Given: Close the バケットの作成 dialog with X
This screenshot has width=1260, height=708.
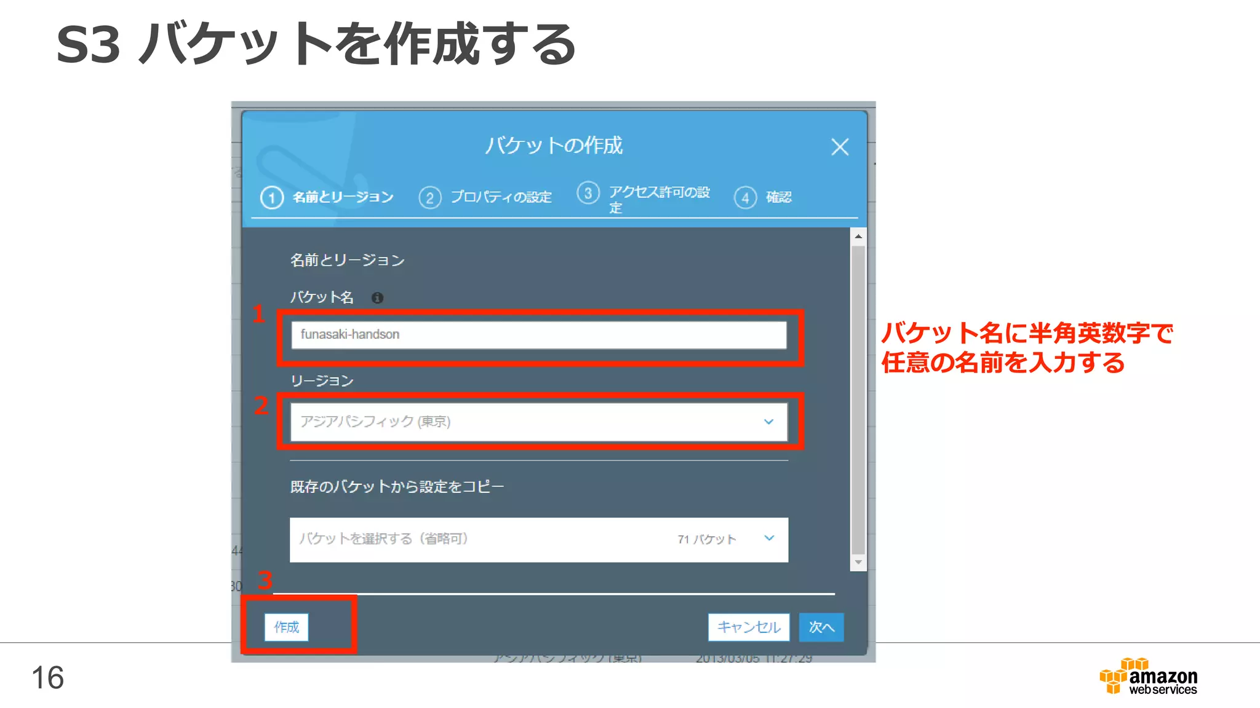Looking at the screenshot, I should (840, 147).
